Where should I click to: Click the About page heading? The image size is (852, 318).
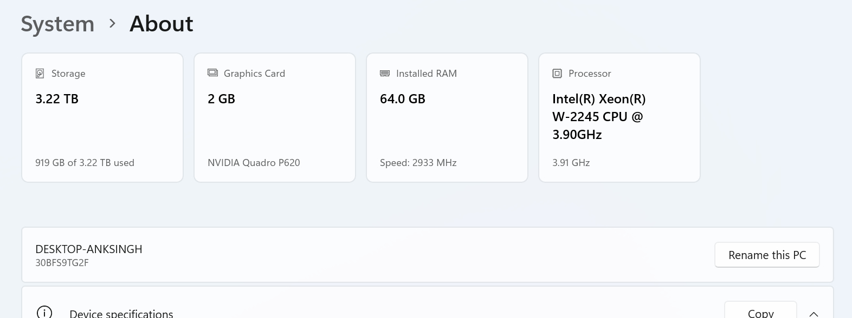tap(162, 24)
